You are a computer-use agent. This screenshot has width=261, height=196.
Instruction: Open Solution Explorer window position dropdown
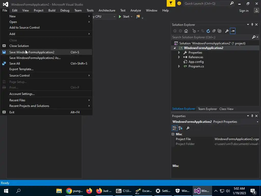pos(248,25)
